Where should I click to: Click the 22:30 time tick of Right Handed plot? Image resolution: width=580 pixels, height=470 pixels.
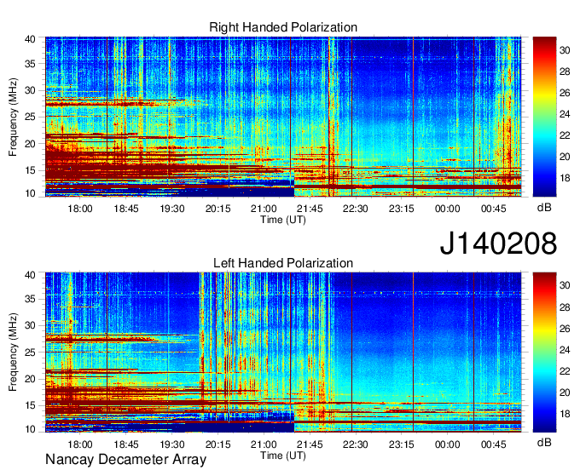356,209
